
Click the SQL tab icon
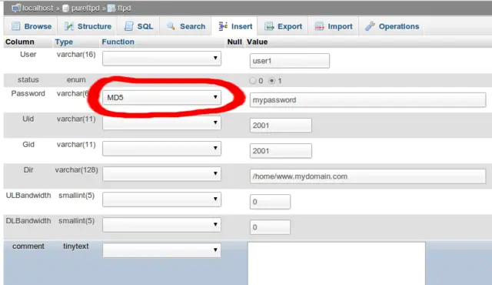128,26
